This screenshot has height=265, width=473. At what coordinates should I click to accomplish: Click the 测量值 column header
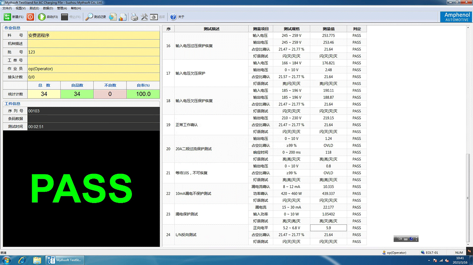point(328,29)
